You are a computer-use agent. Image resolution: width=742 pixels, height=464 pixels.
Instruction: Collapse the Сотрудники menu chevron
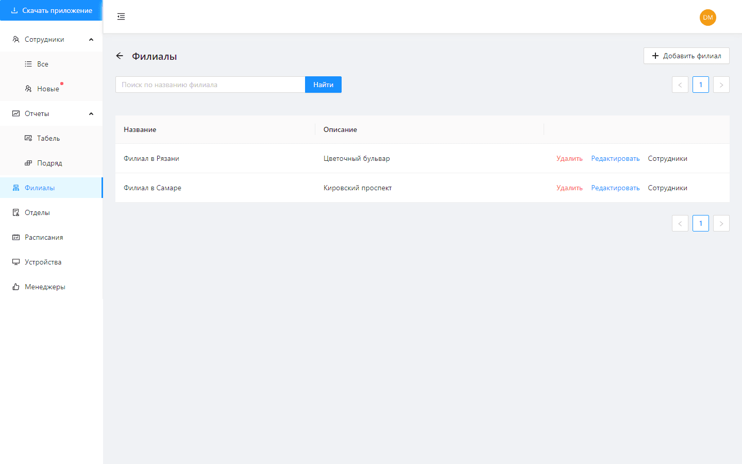point(91,39)
